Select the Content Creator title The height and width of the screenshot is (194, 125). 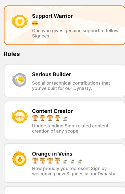52,111
